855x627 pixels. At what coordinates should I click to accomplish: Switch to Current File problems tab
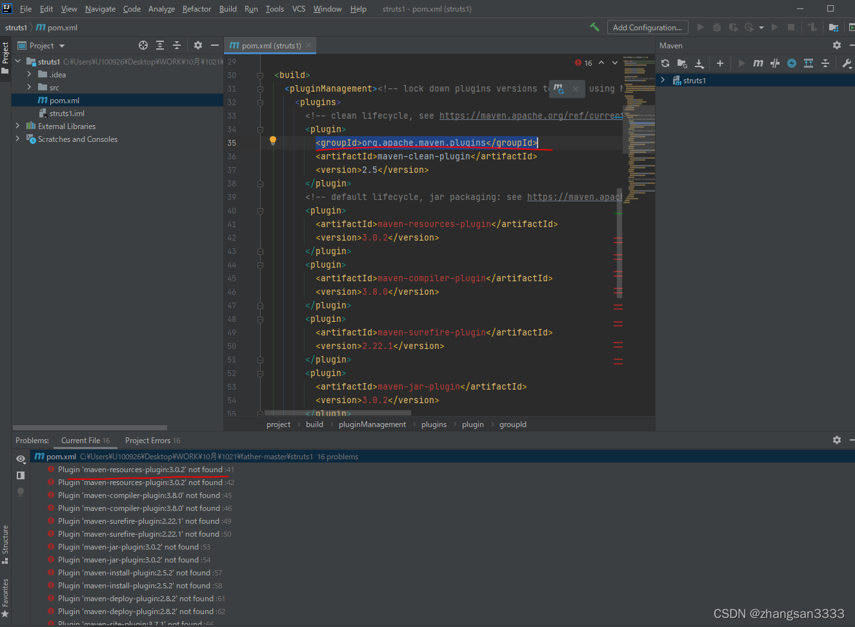click(85, 441)
